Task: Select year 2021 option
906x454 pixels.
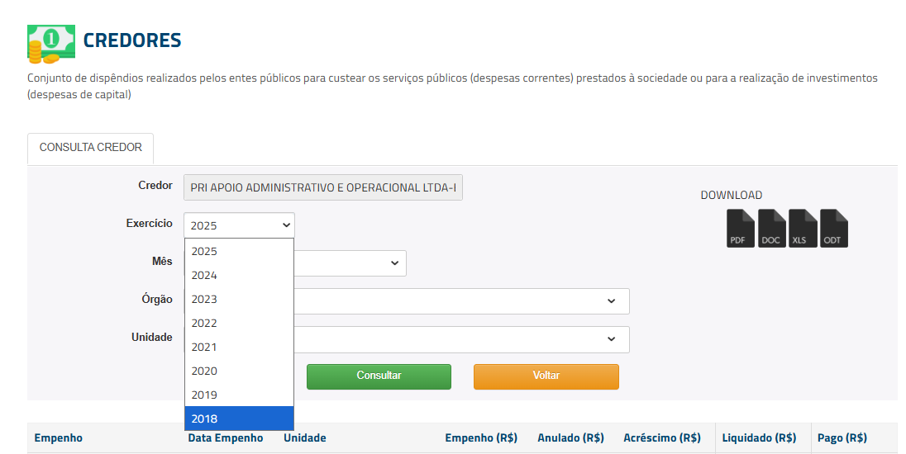Action: (238, 347)
